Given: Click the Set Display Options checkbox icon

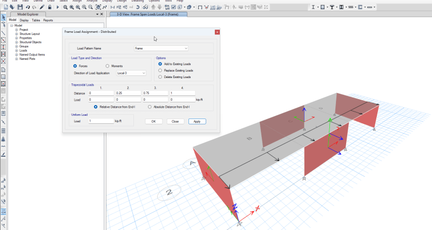Looking at the screenshot, I should pyautogui.click(x=173, y=7).
